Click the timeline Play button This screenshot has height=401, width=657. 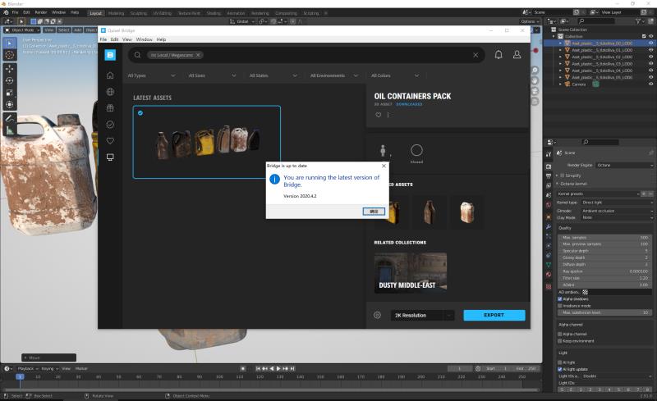click(278, 368)
